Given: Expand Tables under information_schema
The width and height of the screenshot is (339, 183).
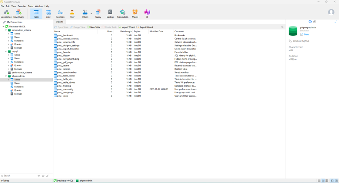Looking at the screenshot, I should tap(8, 34).
